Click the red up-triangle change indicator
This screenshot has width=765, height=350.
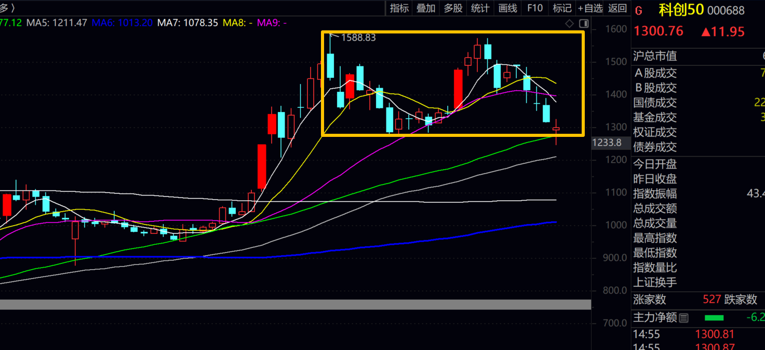tap(706, 32)
